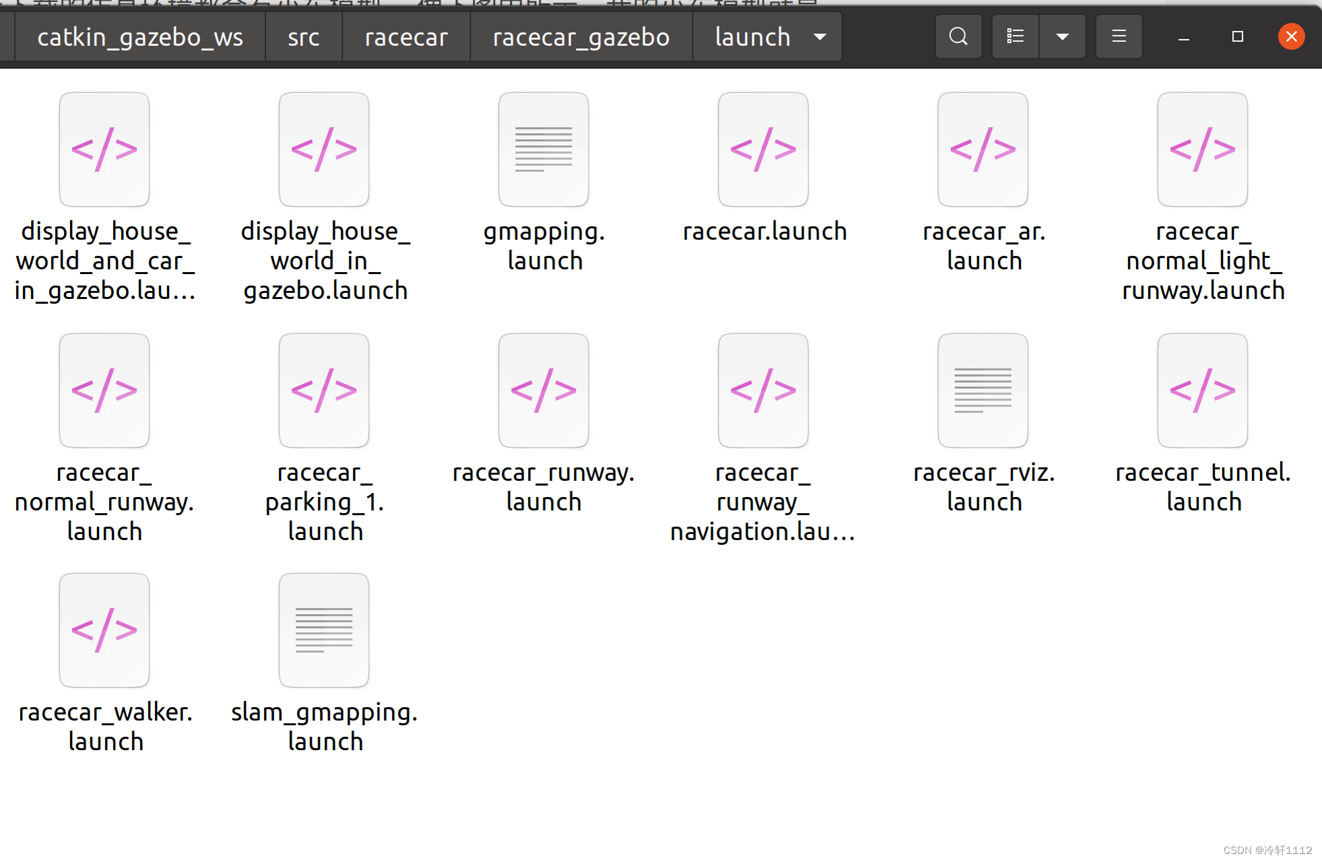Jump to racecar_gazebo breadcrumb
Screen dimensions: 1322x862
pos(581,36)
